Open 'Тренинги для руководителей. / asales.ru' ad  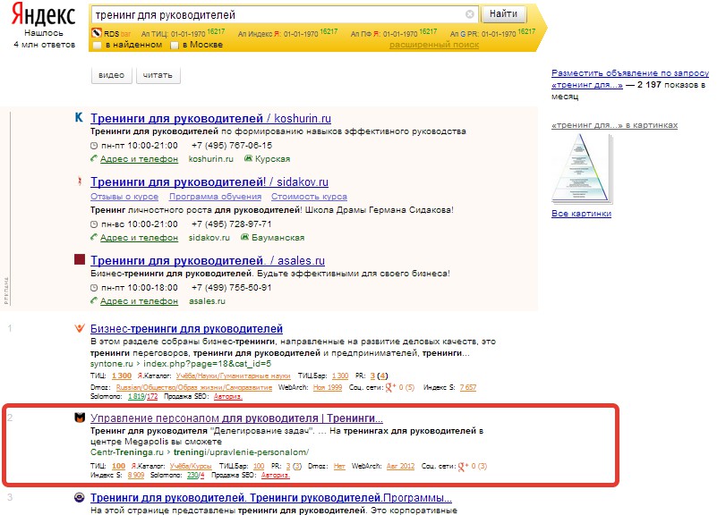208,261
